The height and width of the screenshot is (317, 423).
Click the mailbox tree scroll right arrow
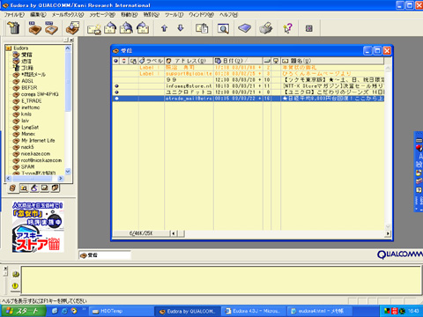[x=61, y=178]
